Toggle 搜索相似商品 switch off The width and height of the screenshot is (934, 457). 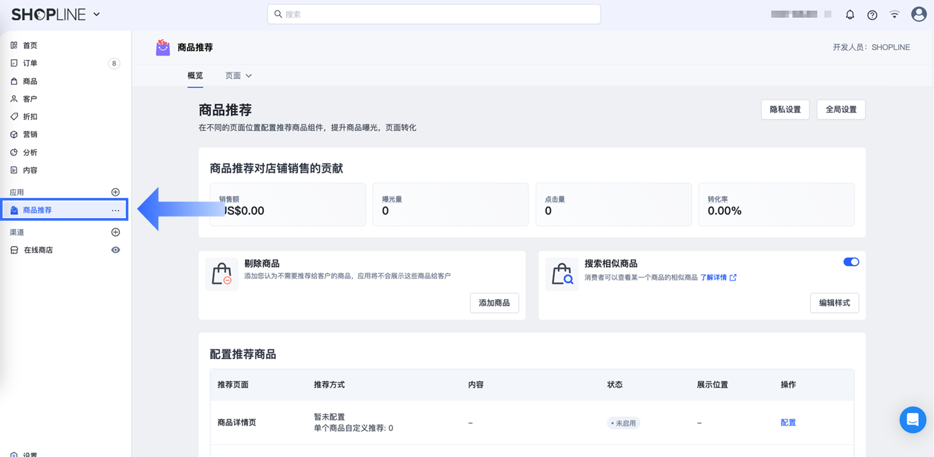[x=851, y=262]
